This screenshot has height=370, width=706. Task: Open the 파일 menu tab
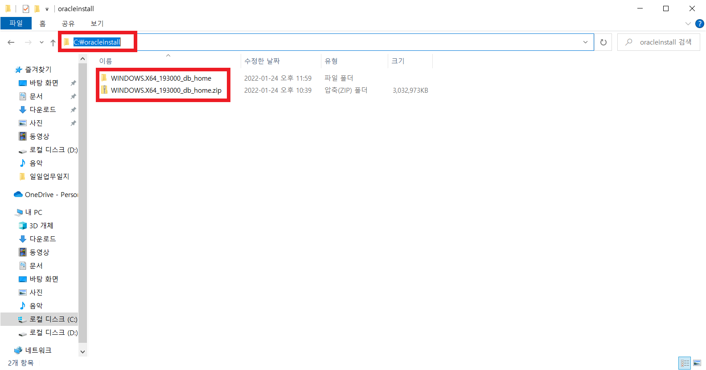[16, 23]
